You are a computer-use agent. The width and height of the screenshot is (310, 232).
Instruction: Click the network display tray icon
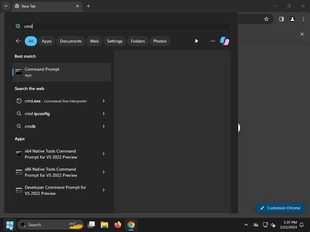[x=265, y=225]
